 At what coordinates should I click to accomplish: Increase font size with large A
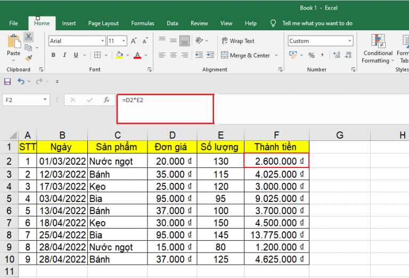(134, 41)
